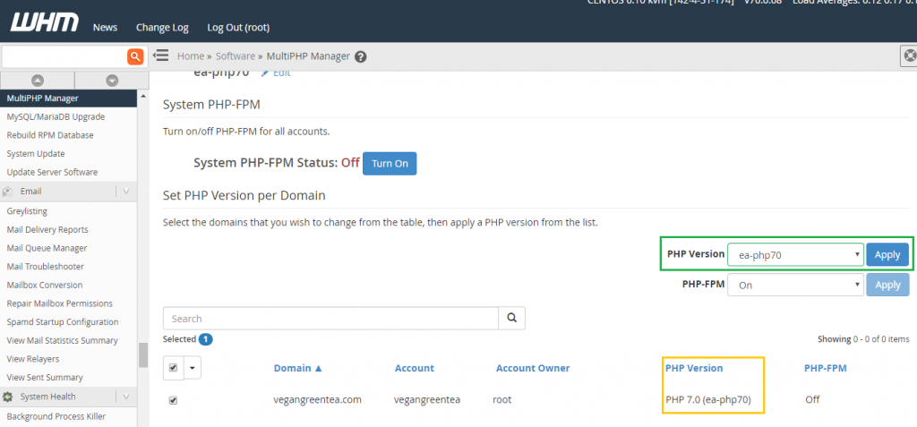Open the PHP Version ea-php70 dropdown
This screenshot has width=917, height=427.
coord(795,255)
